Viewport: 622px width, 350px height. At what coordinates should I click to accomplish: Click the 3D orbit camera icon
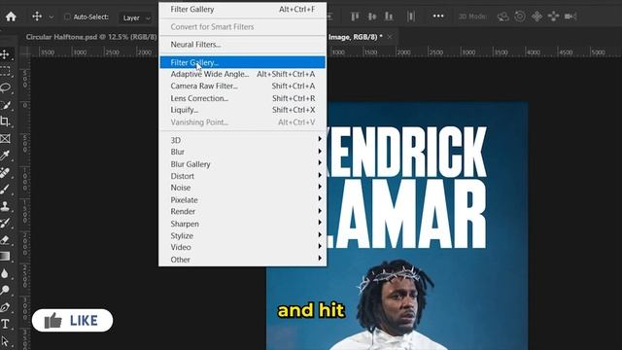[x=503, y=17]
